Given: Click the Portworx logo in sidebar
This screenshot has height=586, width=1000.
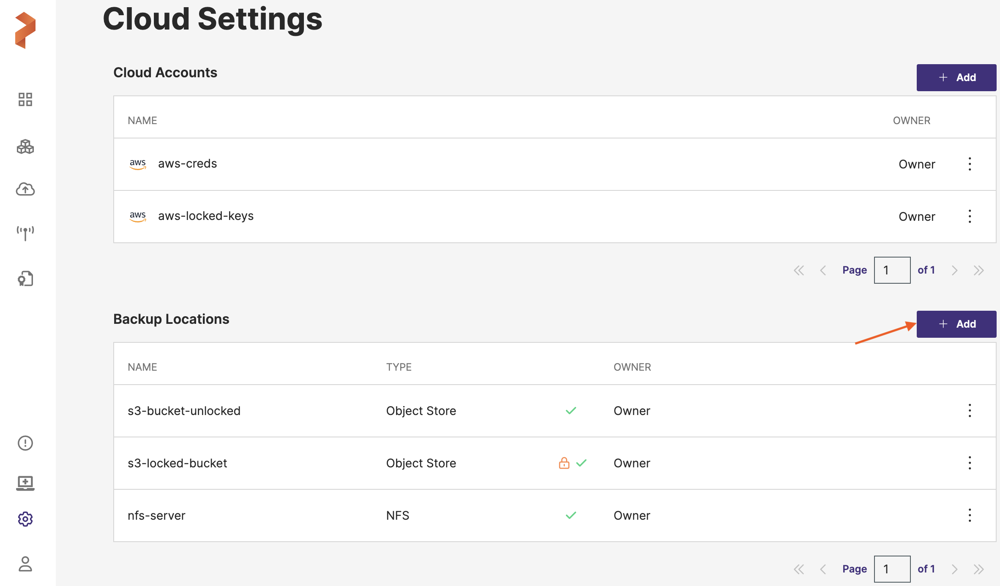Looking at the screenshot, I should tap(25, 30).
